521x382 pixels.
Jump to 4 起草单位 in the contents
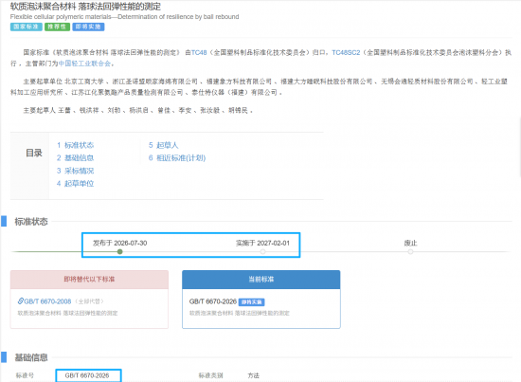coord(75,184)
